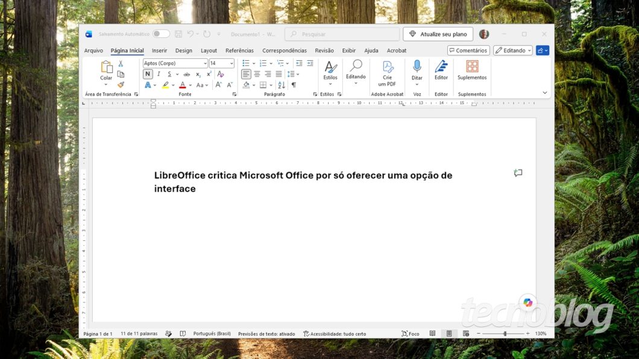The image size is (639, 359).
Task: Click the Colar paste icon
Action: (106, 67)
